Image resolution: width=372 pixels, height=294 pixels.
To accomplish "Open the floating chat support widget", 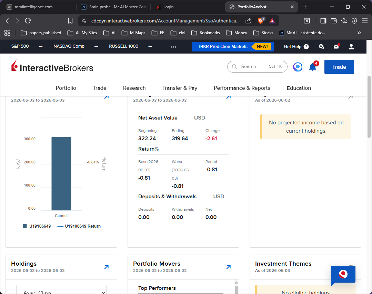I will (343, 275).
